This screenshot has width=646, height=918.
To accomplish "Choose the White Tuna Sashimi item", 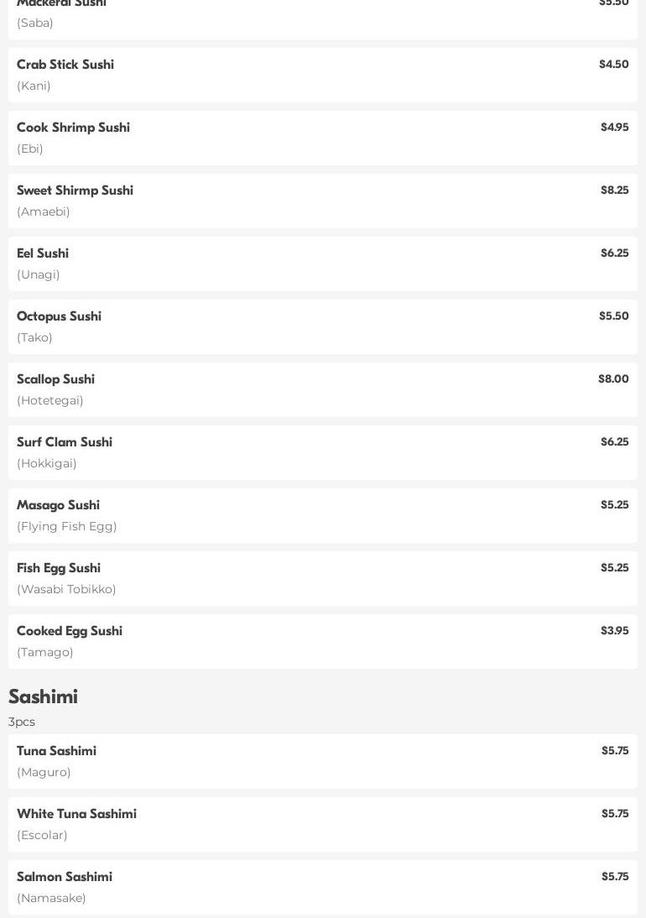I will pyautogui.click(x=76, y=814).
